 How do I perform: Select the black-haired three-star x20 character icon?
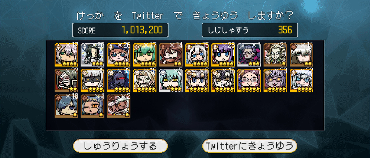(x=92, y=54)
